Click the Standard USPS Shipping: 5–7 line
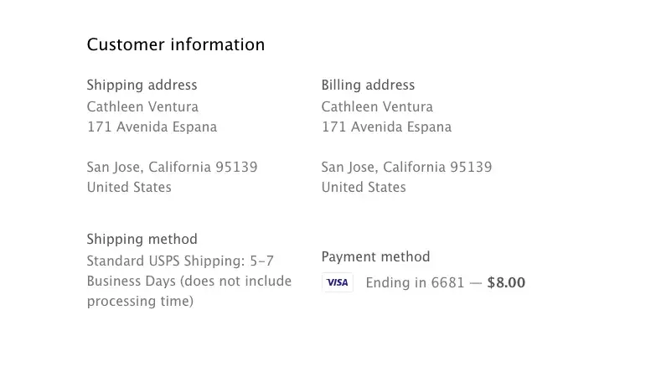Screen dimensions: 661x372 click(x=180, y=261)
